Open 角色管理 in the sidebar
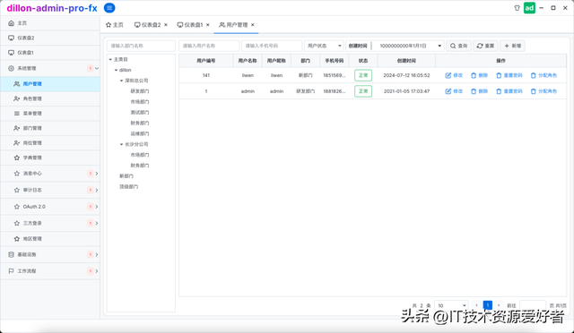Screen dimensions: 574x333 coord(50,98)
